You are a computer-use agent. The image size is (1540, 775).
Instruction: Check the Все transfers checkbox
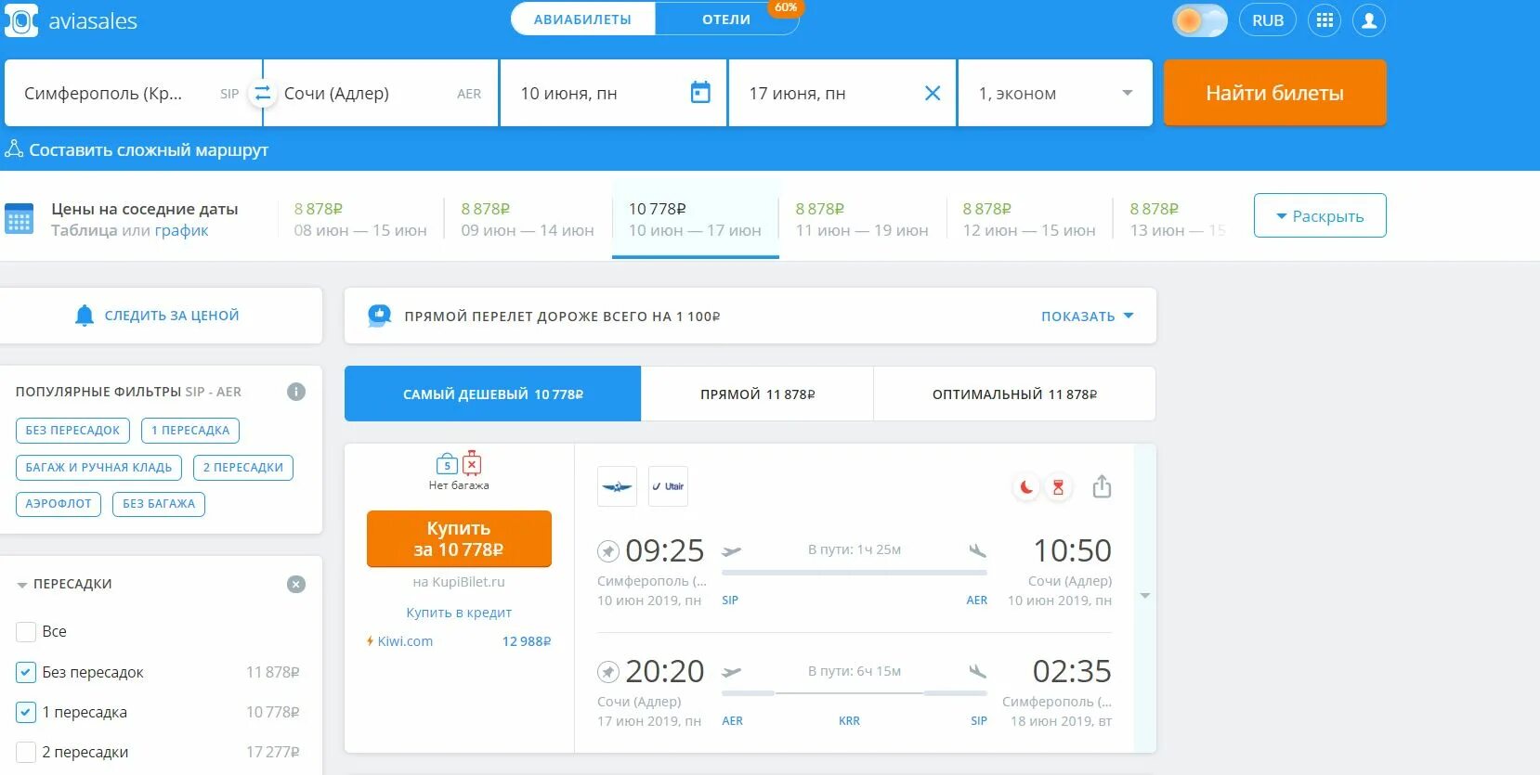26,632
